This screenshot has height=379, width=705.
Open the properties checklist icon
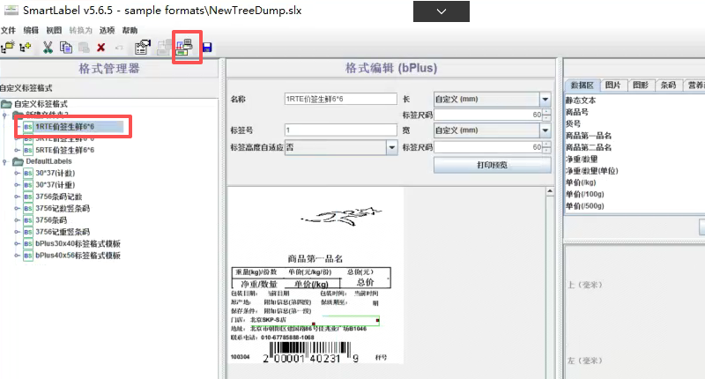[143, 47]
